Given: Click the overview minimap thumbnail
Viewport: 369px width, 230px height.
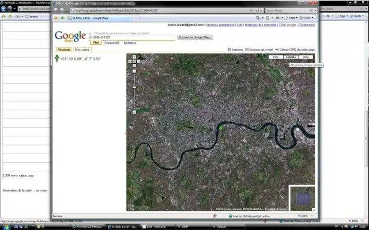Looking at the screenshot, I should [x=302, y=198].
